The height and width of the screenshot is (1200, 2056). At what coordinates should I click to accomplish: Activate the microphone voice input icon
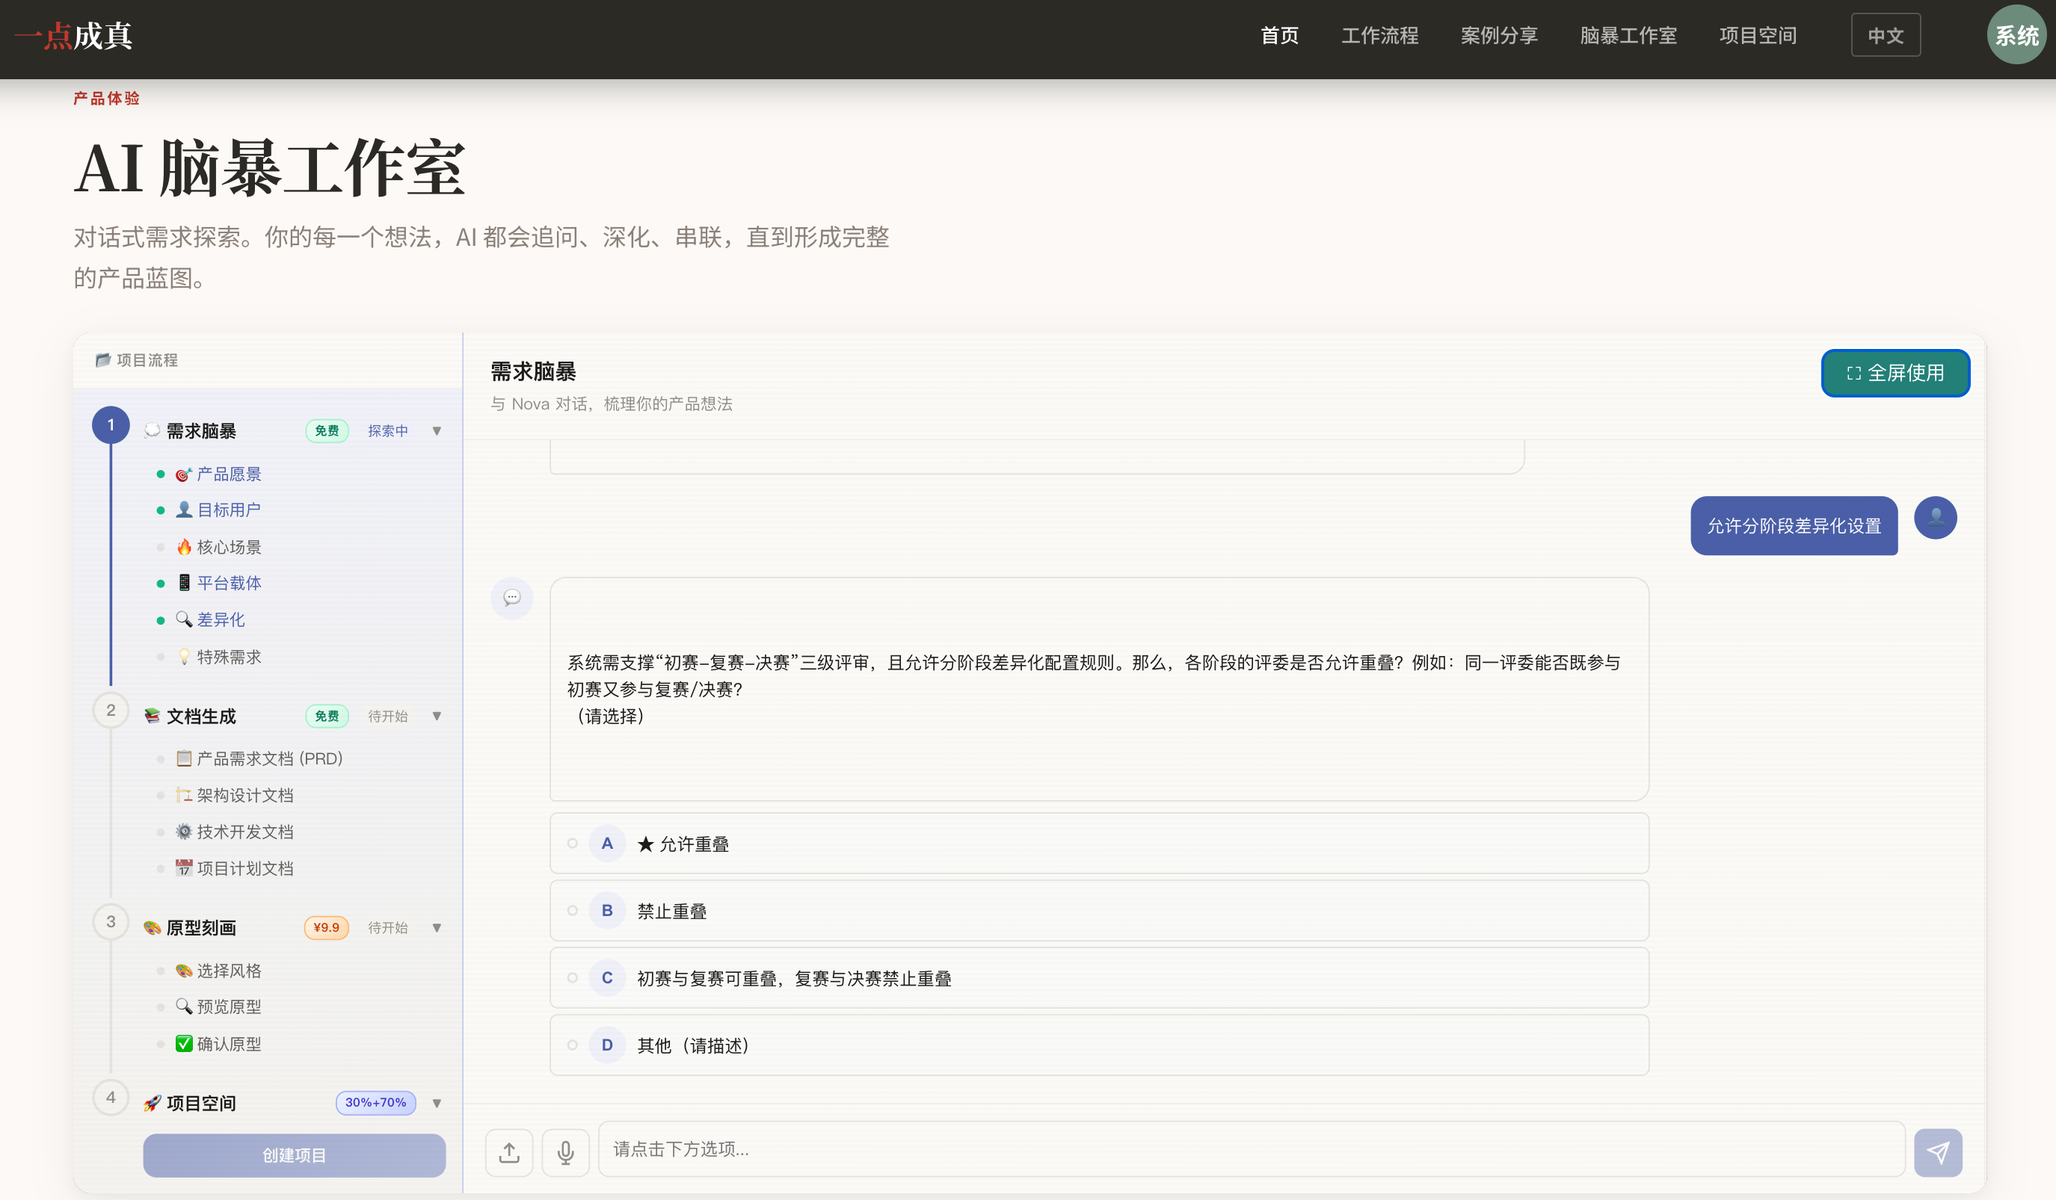point(565,1152)
